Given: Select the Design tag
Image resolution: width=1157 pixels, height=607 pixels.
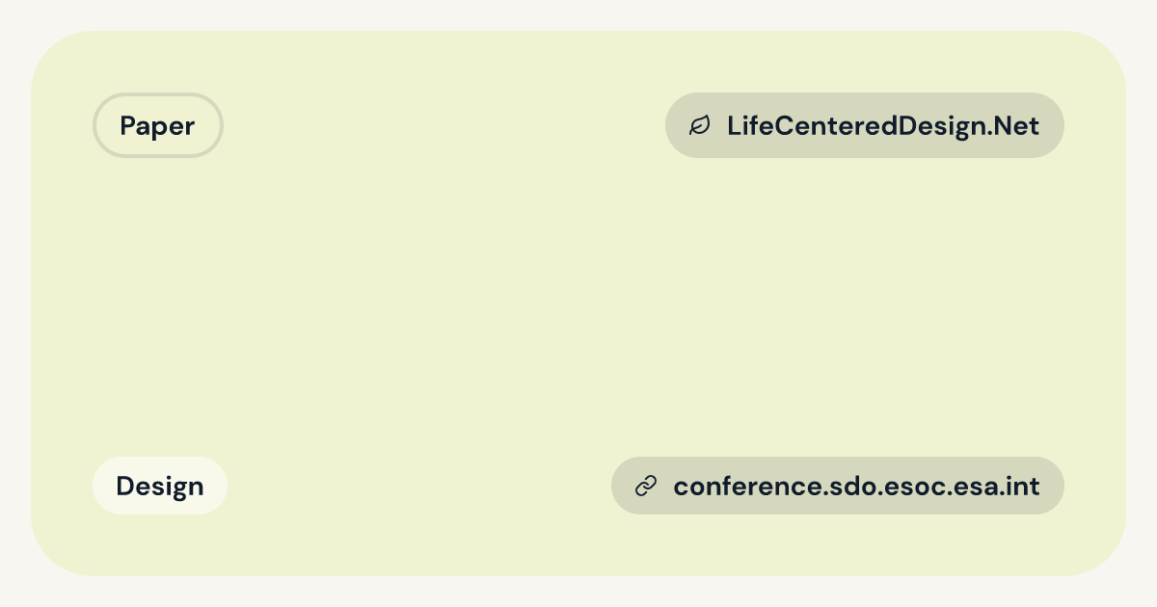Looking at the screenshot, I should [x=160, y=486].
